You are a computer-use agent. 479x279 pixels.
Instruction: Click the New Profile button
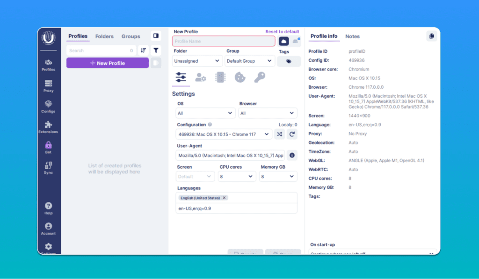coord(108,63)
